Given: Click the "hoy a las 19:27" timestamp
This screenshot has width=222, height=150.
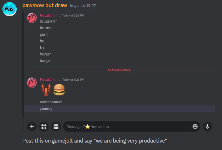Looking at the screenshot, I should pyautogui.click(x=83, y=6).
